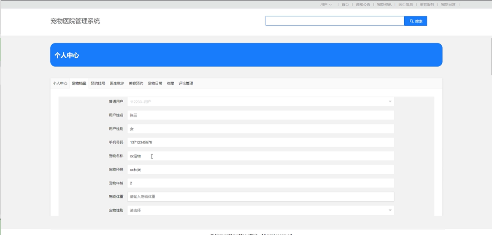Switch to the 宠物档案 tab
Screen dimensions: 492x235
pyautogui.click(x=79, y=84)
